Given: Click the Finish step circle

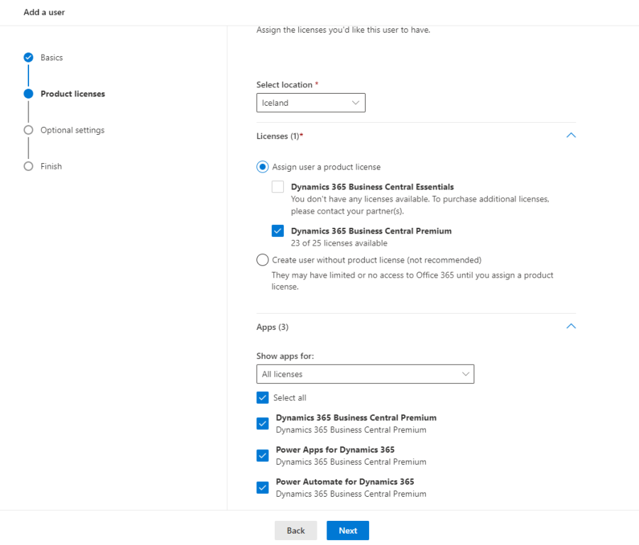Looking at the screenshot, I should click(28, 166).
